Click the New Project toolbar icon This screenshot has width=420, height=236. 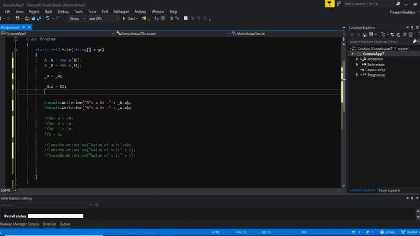(x=18, y=18)
